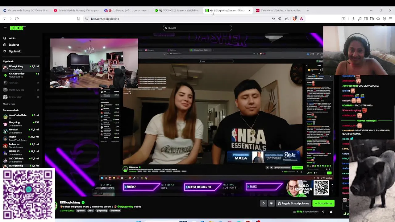Click the bookmark icon beside address bar

point(79,19)
